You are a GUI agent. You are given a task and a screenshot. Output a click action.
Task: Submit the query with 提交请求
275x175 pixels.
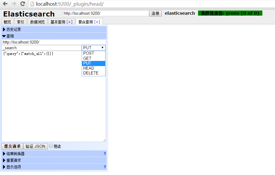click(x=12, y=146)
